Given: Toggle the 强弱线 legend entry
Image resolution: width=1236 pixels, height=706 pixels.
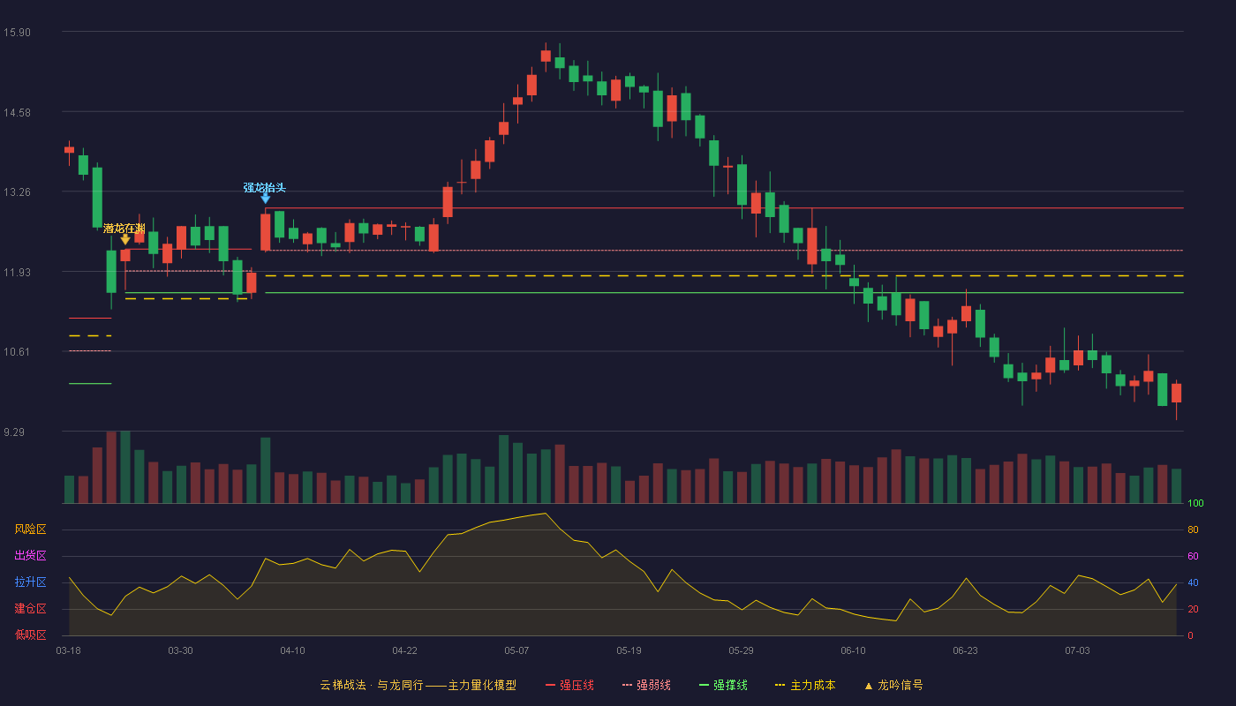Looking at the screenshot, I should tap(646, 685).
